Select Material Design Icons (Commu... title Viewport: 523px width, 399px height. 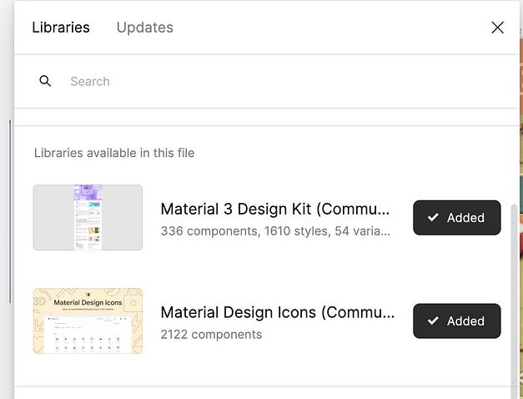coord(278,313)
